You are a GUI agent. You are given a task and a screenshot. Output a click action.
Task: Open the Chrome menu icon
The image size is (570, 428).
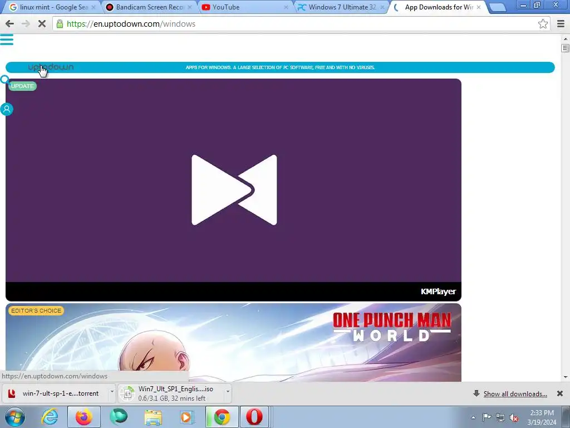(561, 24)
